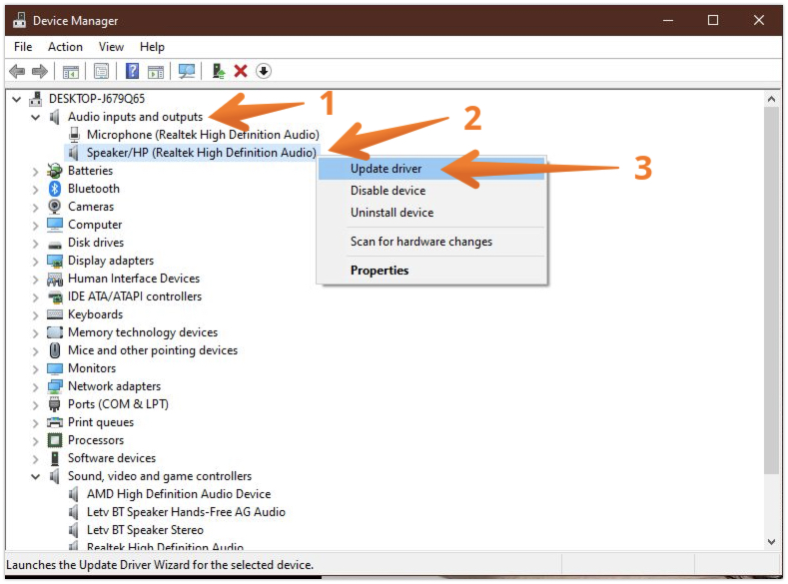The width and height of the screenshot is (788, 584).
Task: Click the vertical scrollbar thumb
Action: (771, 291)
